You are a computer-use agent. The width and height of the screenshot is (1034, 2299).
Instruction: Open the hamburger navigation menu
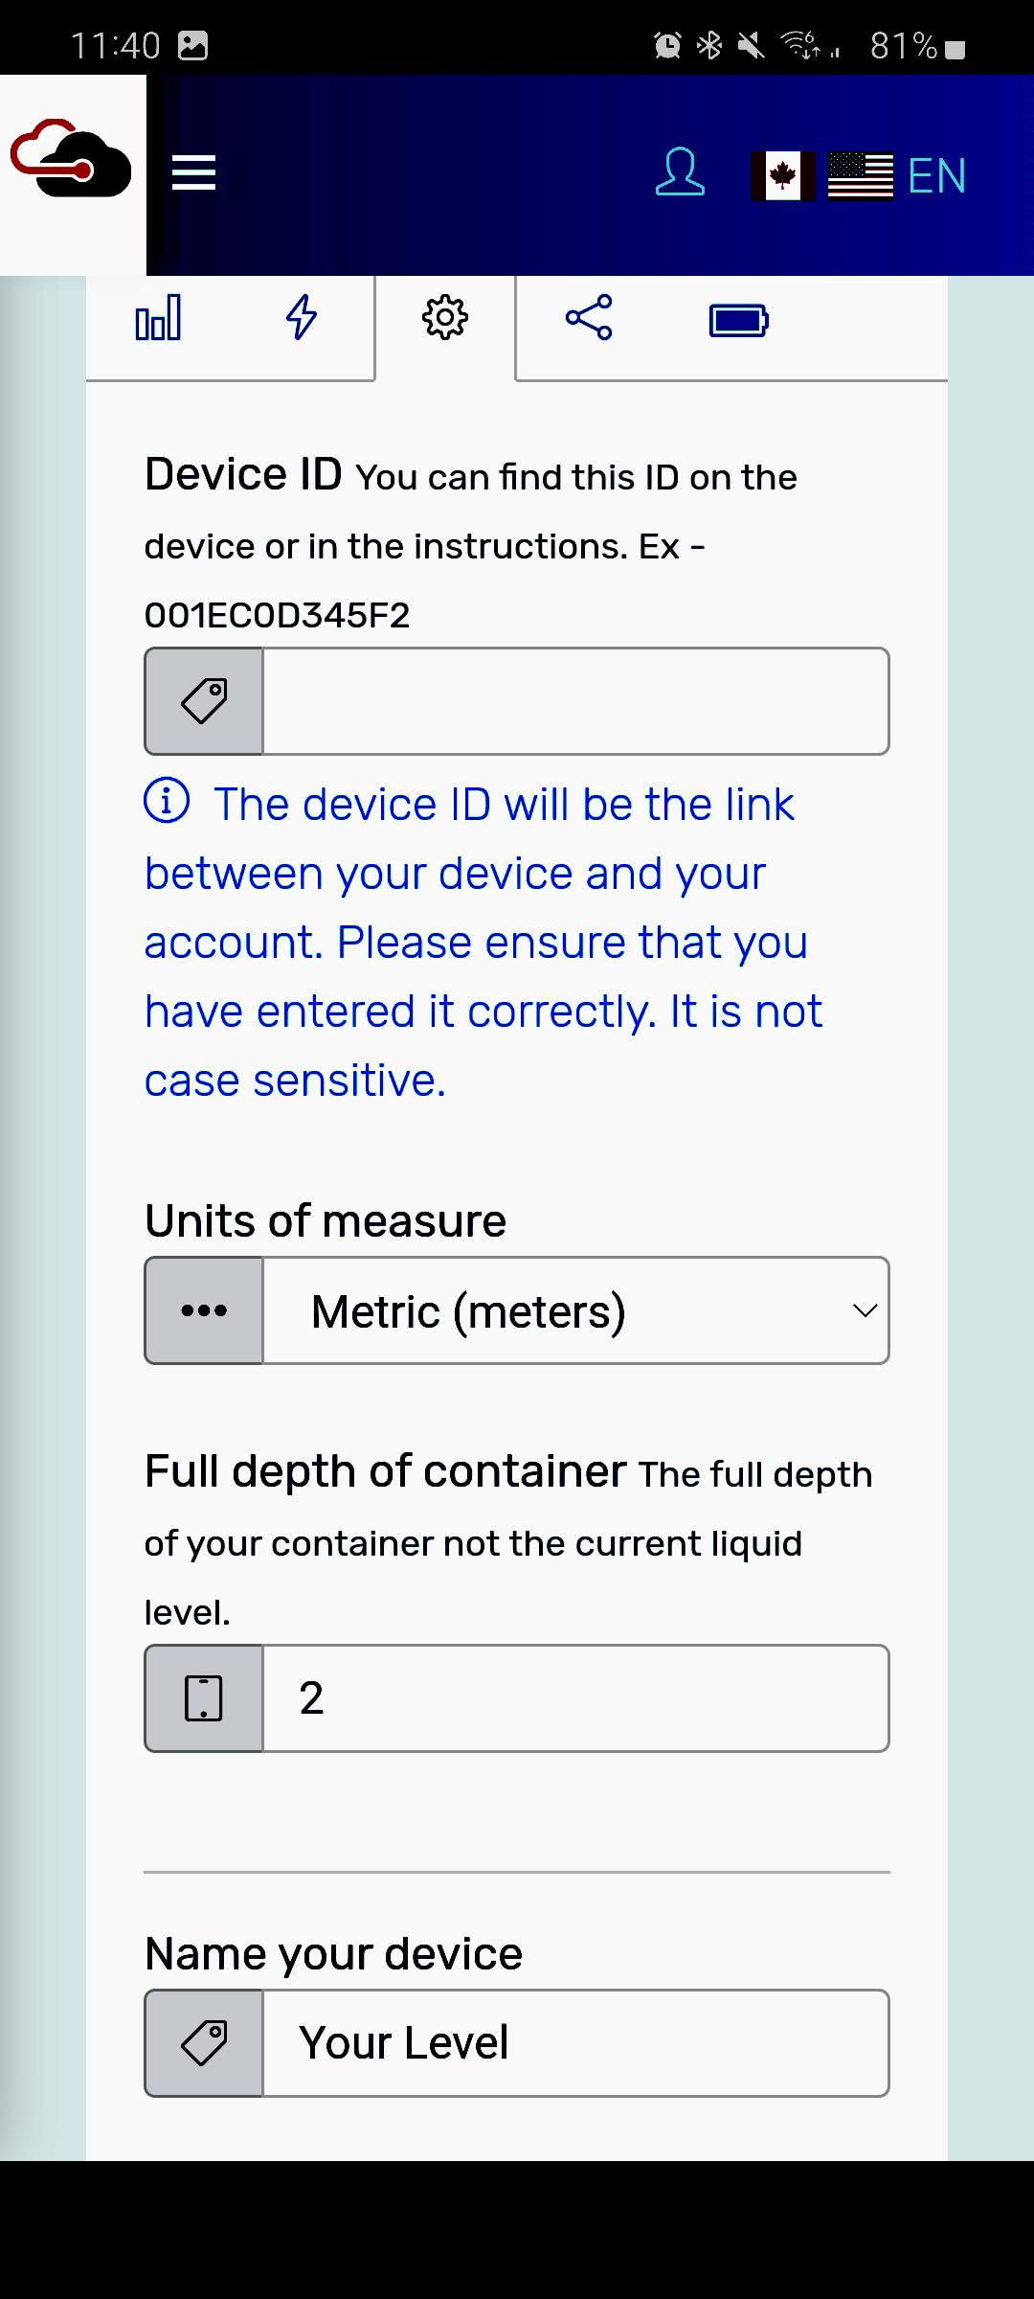click(x=193, y=173)
